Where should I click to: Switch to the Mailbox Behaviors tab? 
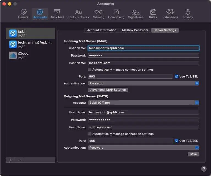pos(135,30)
